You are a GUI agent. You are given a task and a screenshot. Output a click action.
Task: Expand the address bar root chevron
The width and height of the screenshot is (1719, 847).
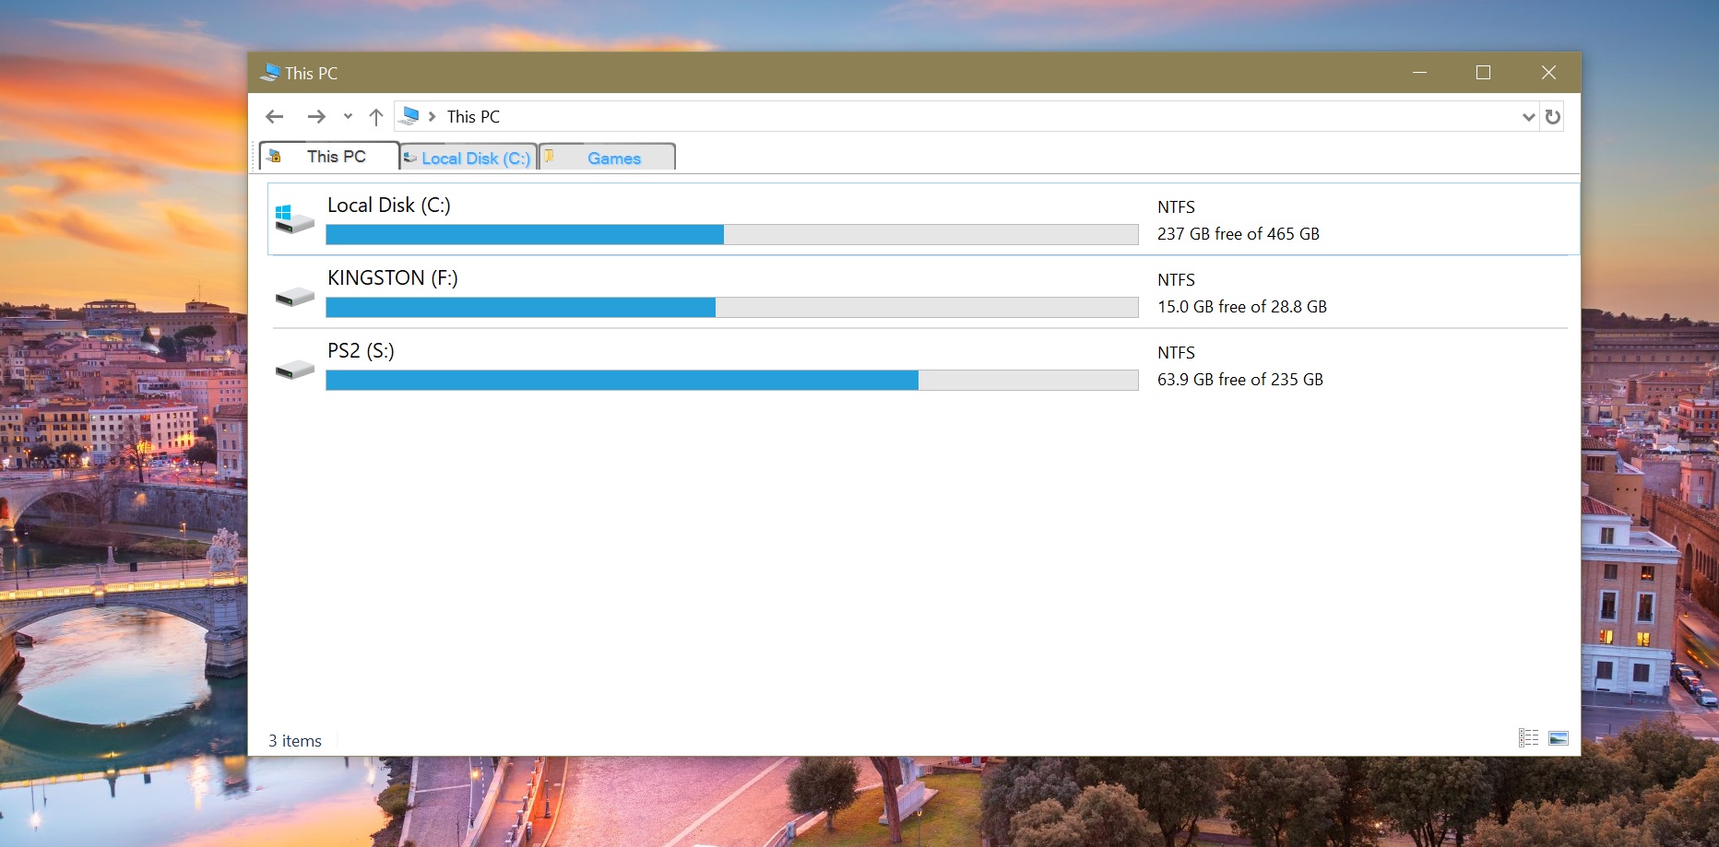pos(432,117)
